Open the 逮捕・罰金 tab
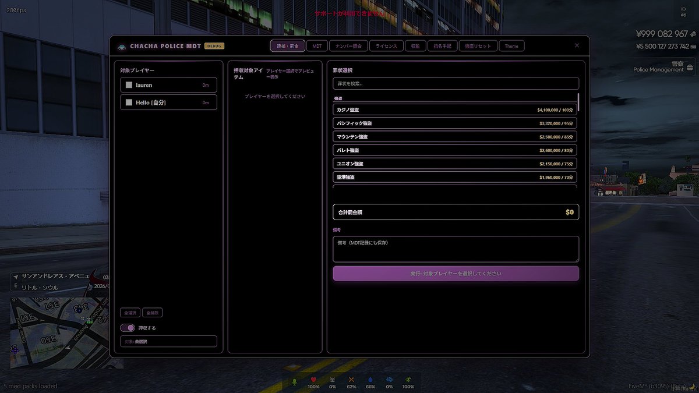Image resolution: width=699 pixels, height=393 pixels. coord(287,46)
